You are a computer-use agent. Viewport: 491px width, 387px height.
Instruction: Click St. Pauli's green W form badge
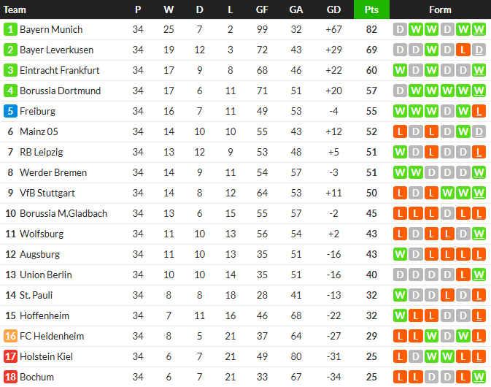(x=400, y=296)
